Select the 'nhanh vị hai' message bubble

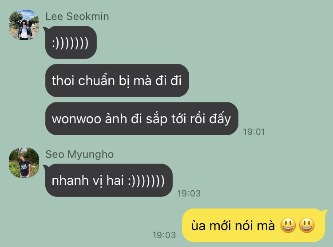point(109,180)
